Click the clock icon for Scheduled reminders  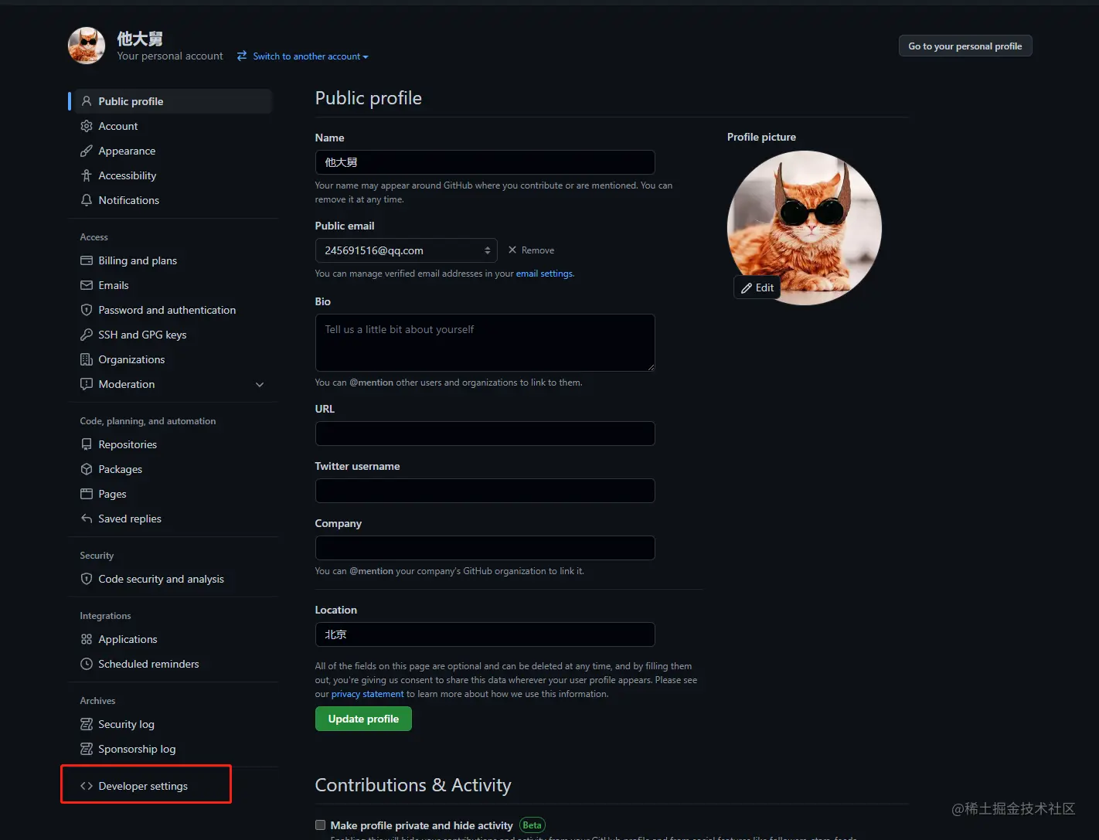pos(87,664)
